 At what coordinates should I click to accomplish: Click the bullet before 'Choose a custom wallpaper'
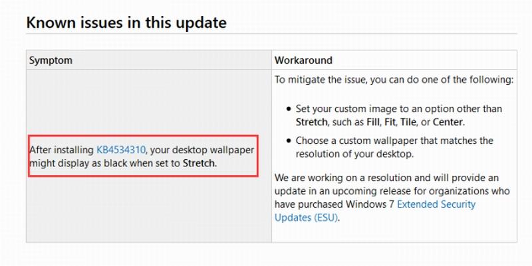[x=289, y=141]
